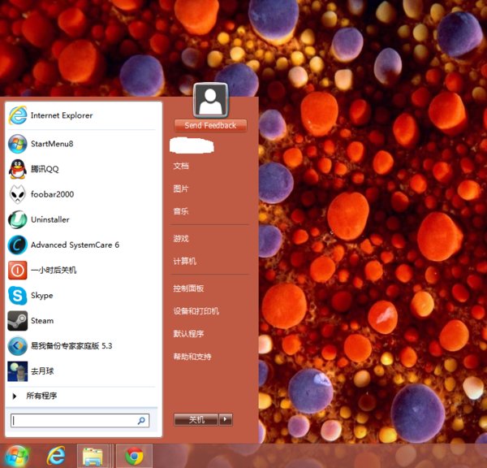Open 腾讯QQ penguin icon
The image size is (487, 468).
click(18, 169)
